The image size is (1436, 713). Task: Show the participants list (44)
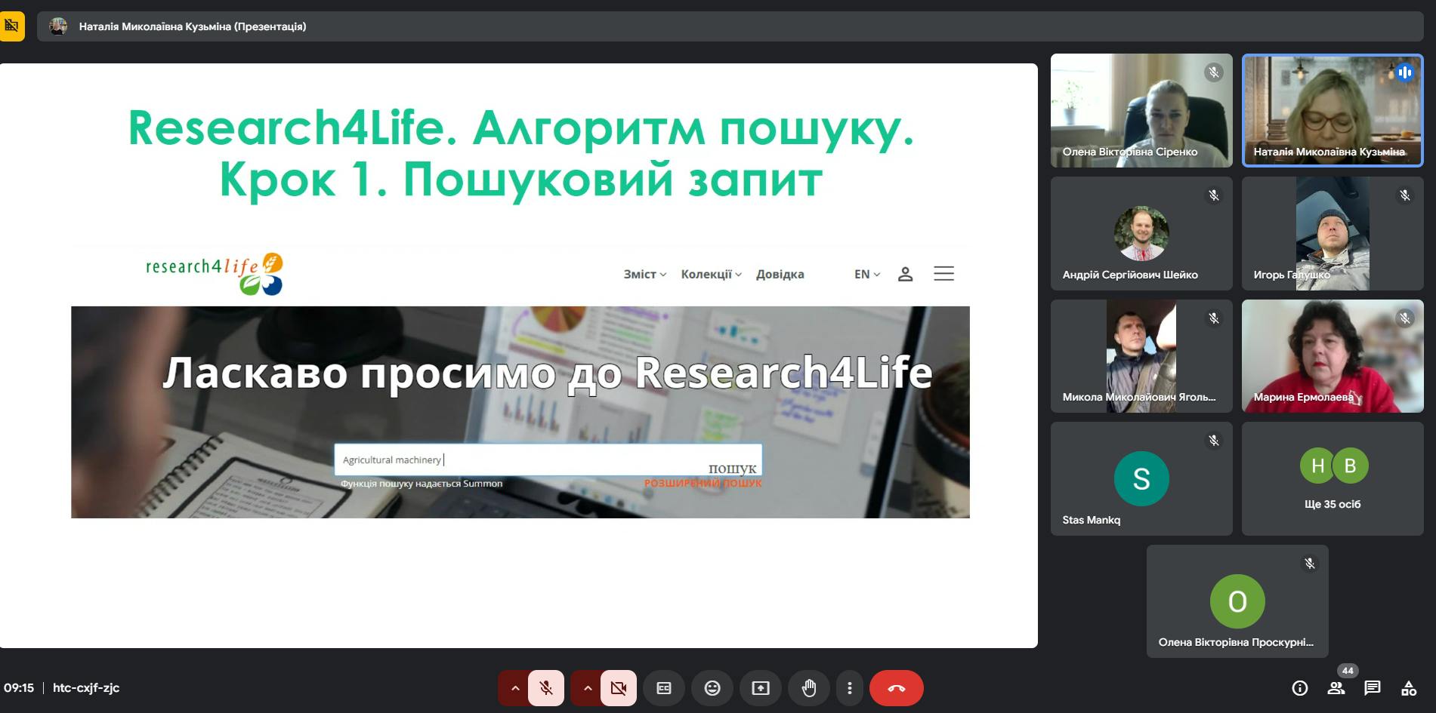point(1336,688)
